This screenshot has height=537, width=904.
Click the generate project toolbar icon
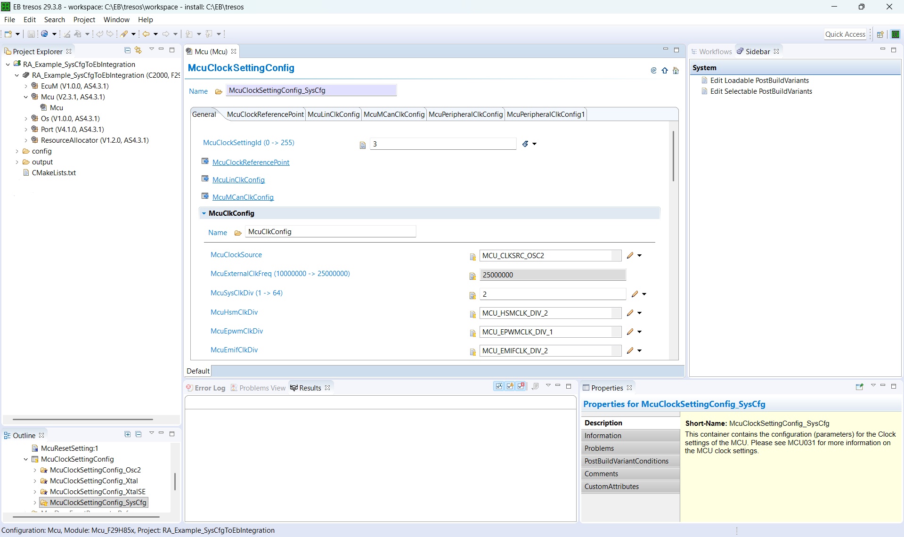[x=44, y=34]
